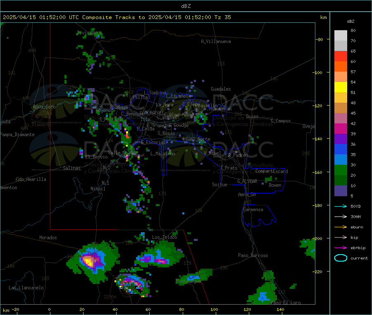Select the pink bip arrow legend symbol

(x=341, y=237)
